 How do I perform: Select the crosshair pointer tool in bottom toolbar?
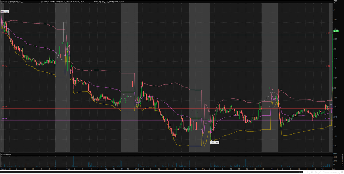point(316,172)
